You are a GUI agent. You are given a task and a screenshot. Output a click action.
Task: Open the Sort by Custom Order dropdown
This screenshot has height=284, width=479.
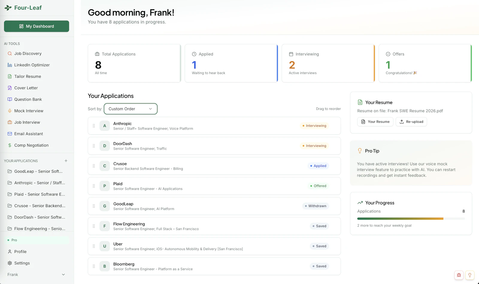tap(131, 109)
